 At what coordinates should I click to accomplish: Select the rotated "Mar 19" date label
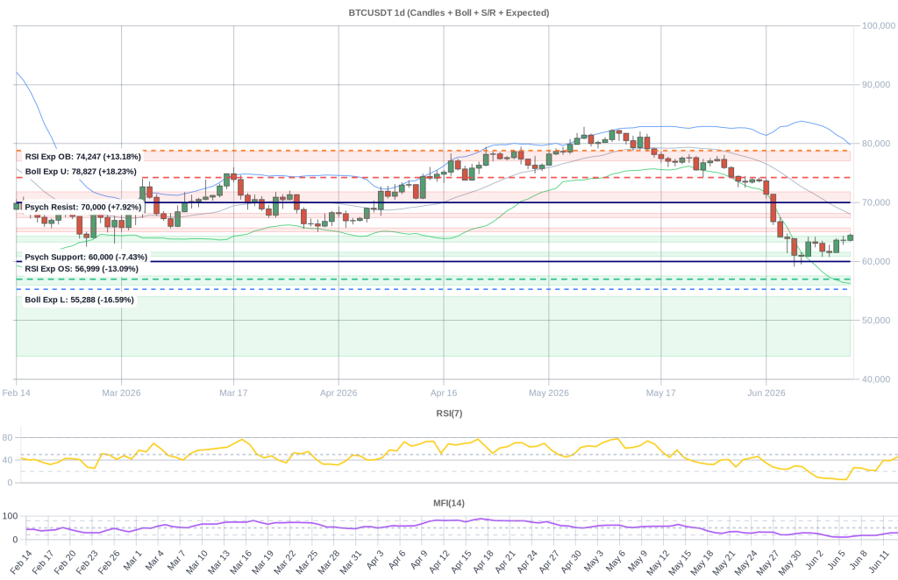tap(261, 562)
